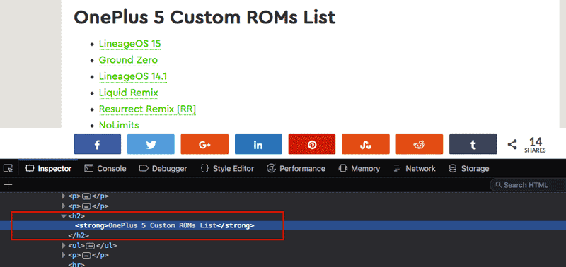Share the page on Reddit
The height and width of the screenshot is (267, 566).
pos(420,144)
